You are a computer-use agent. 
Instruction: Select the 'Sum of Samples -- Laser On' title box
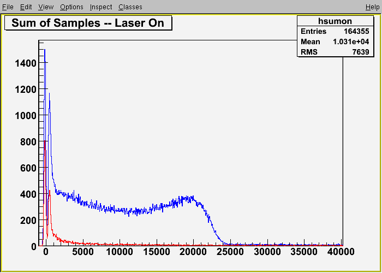88,23
